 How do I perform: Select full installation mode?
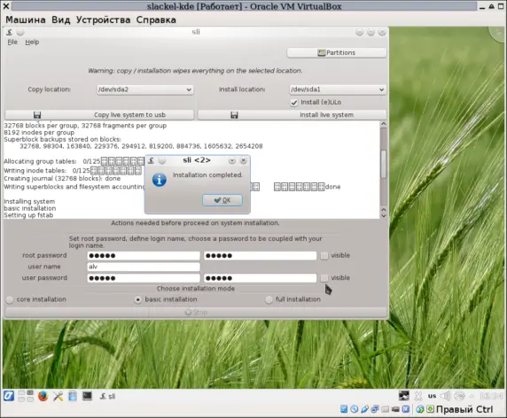click(x=269, y=299)
